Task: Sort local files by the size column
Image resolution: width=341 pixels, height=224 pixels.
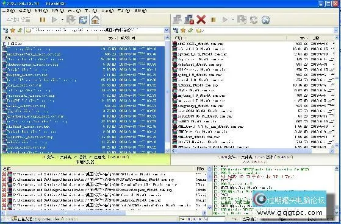Action: [x=108, y=38]
